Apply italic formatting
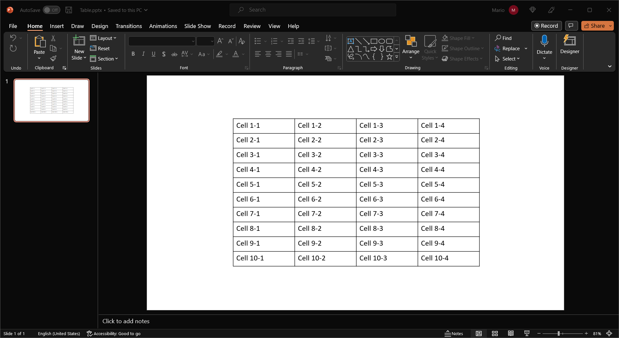Viewport: 619px width, 338px height. click(143, 54)
